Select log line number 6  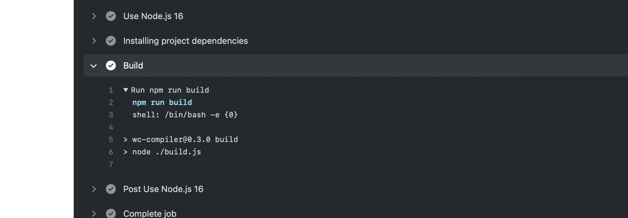click(111, 152)
